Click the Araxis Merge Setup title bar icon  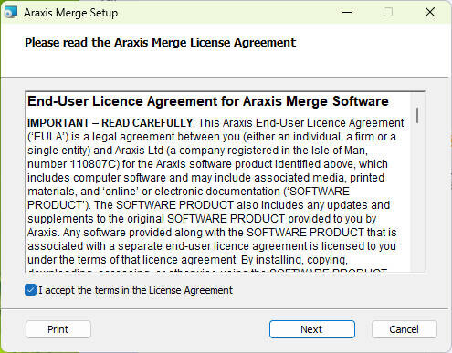[x=11, y=13]
